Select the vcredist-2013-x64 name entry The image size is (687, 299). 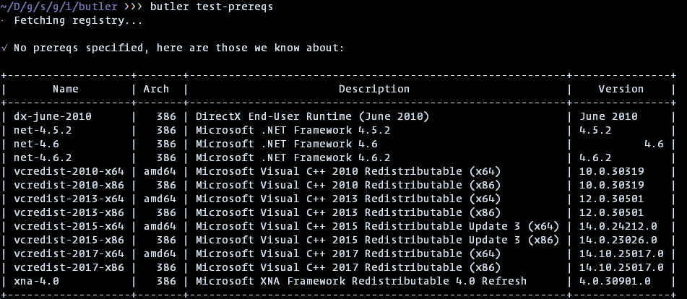[x=68, y=199]
